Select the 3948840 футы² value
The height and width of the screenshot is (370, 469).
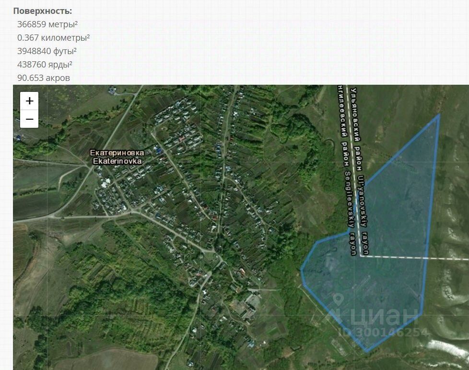tap(47, 51)
